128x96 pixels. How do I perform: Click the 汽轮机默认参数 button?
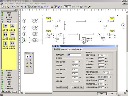pos(61,87)
